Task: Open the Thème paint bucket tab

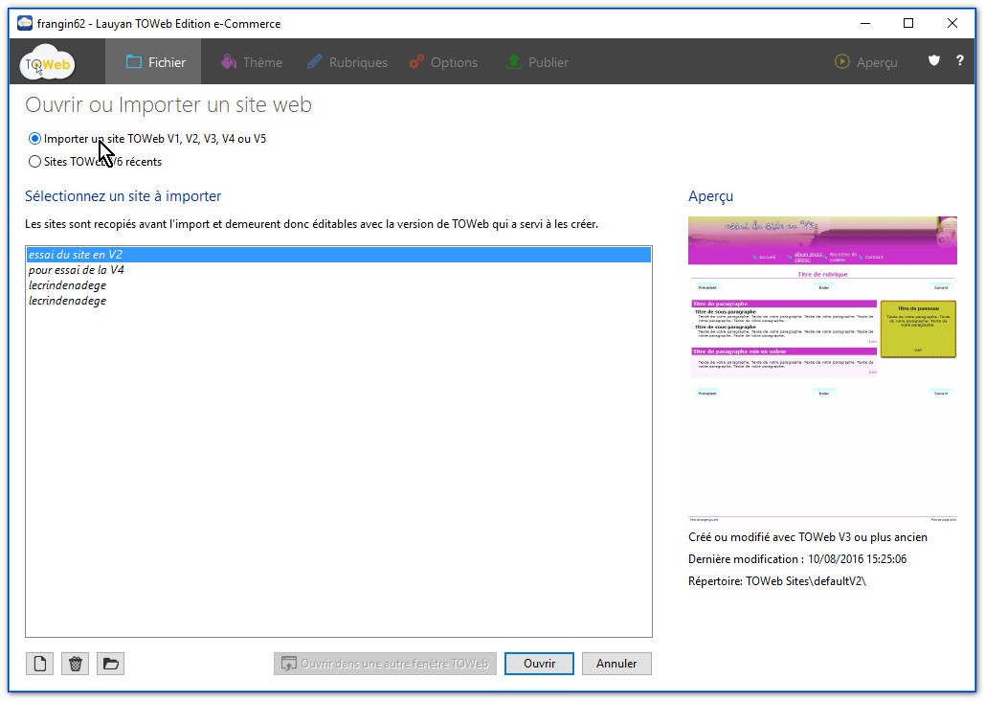Action: click(x=252, y=62)
